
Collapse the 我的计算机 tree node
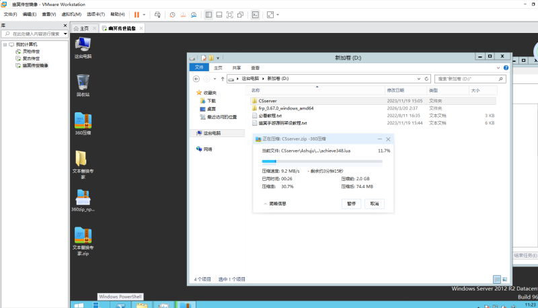pyautogui.click(x=5, y=44)
